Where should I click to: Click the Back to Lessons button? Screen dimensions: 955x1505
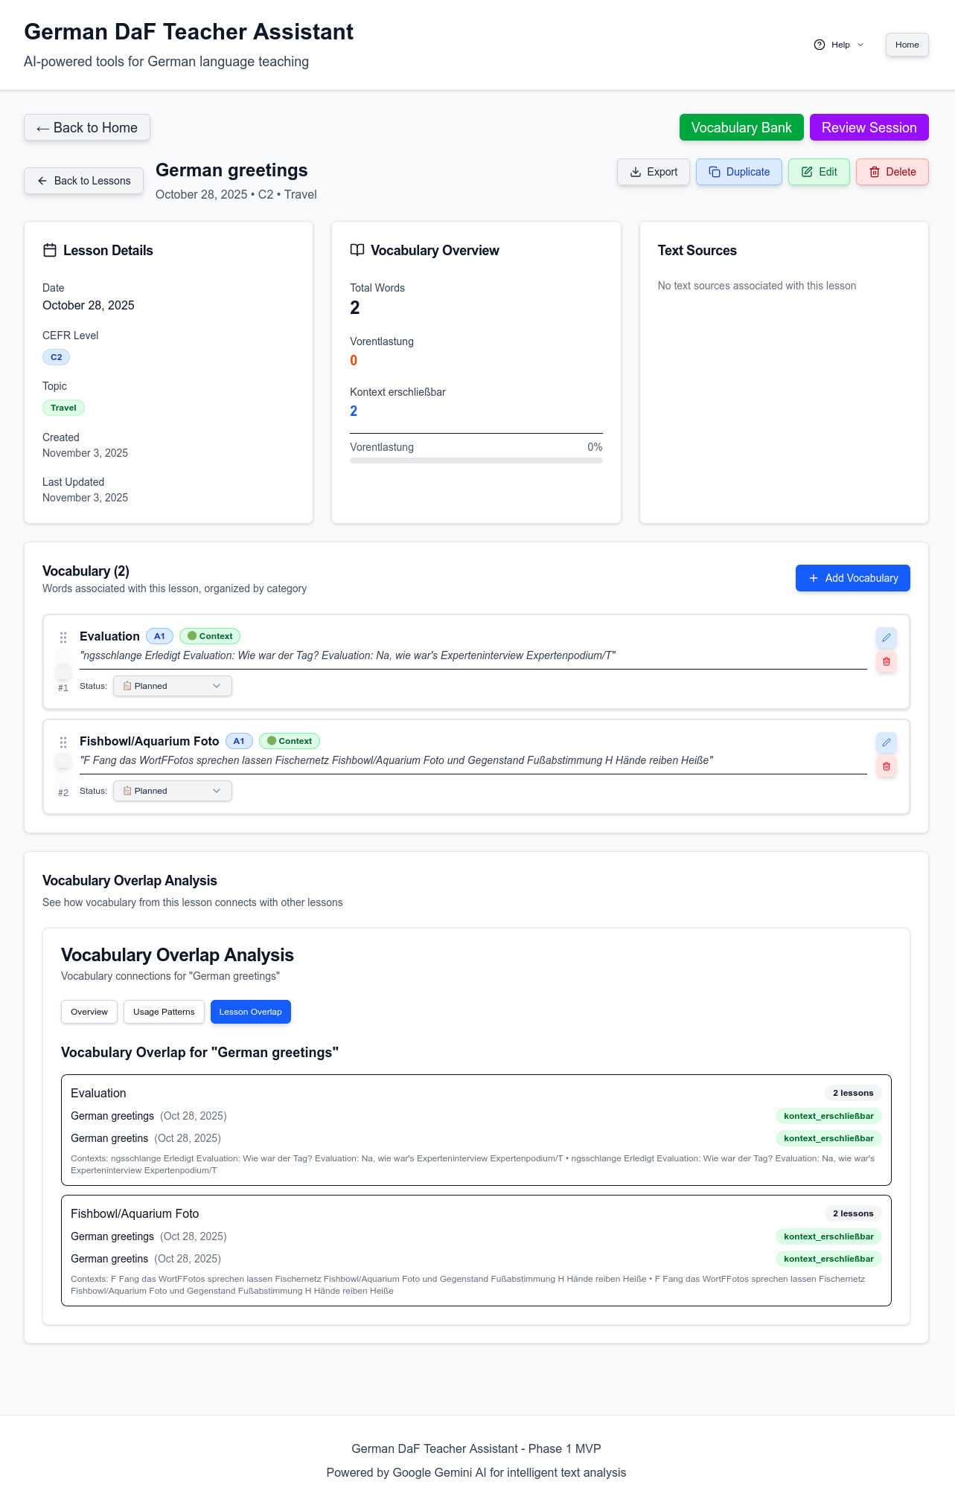84,181
